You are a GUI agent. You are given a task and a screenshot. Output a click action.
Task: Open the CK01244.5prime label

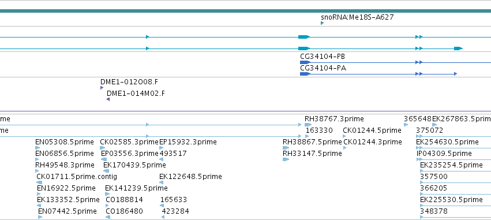point(372,130)
